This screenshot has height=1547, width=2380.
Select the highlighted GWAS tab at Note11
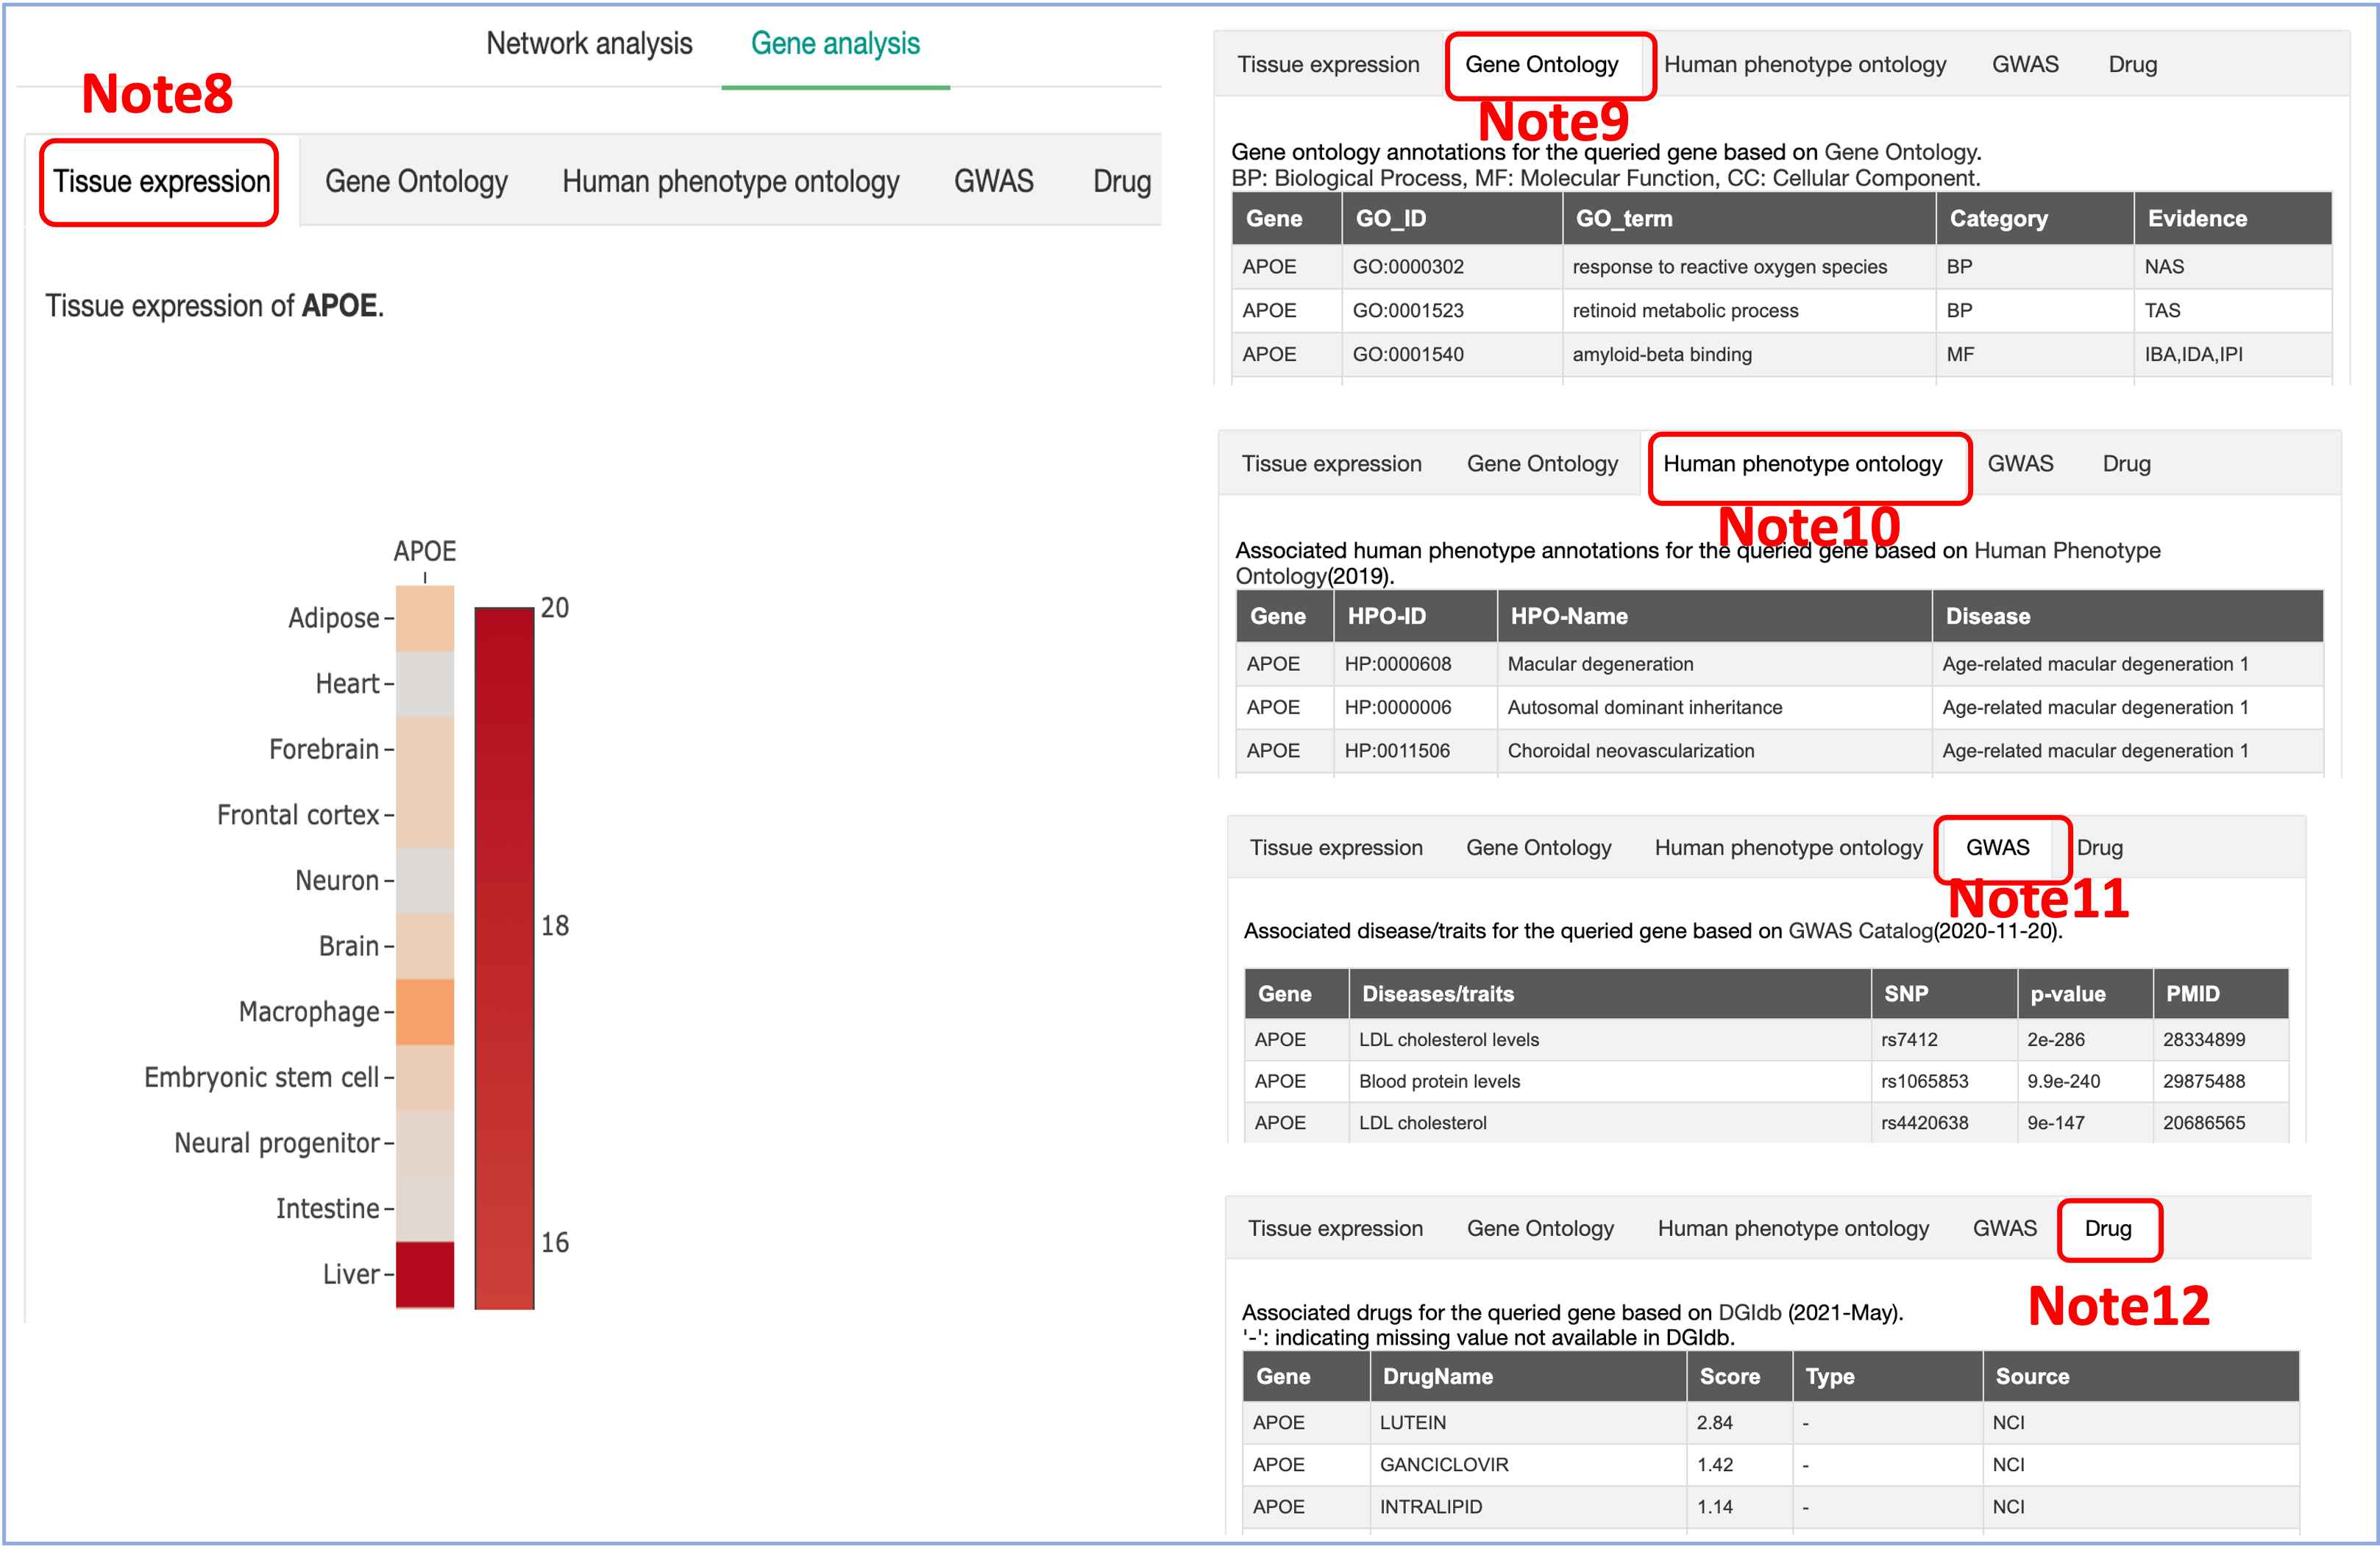tap(1997, 848)
